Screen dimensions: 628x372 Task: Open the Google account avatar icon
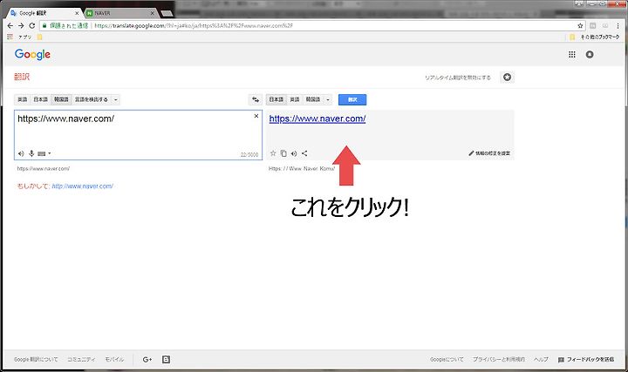pos(590,54)
